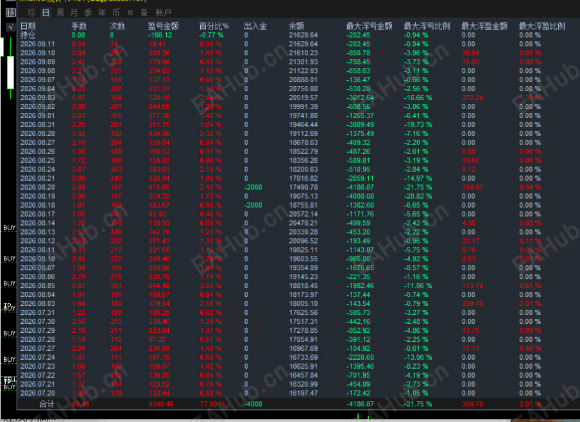
Task: Select the 2026.08.05 date row
Action: (x=38, y=285)
